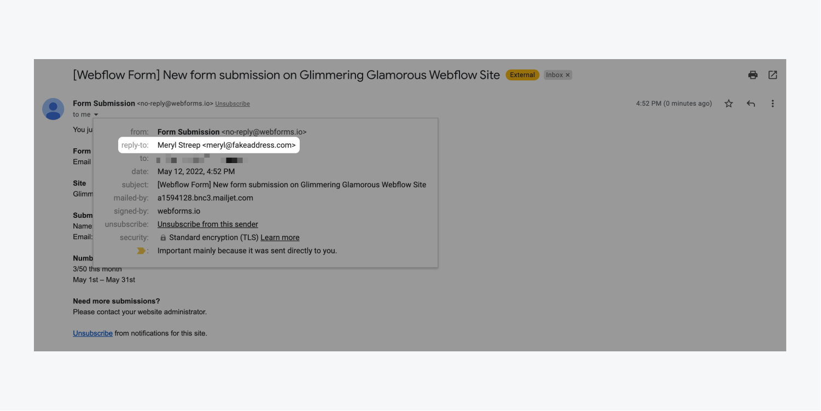
Task: Click 'Standard encryption (TLS)' text
Action: coord(214,238)
